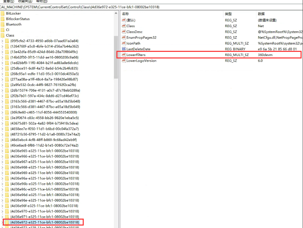This screenshot has width=303, height=228.
Task: Click the LowerFilters string value icon
Action: point(123,55)
